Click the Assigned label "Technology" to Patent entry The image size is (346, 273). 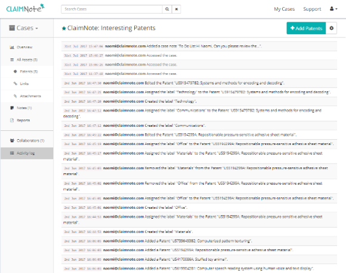click(199, 92)
